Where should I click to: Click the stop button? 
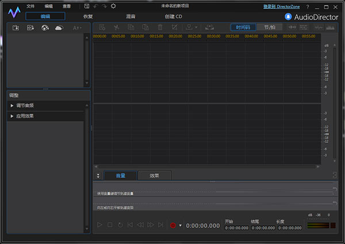coord(110,225)
